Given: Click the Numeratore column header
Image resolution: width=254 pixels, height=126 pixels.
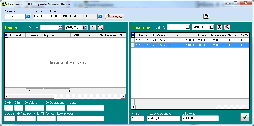Looking at the screenshot, I should 219,35.
